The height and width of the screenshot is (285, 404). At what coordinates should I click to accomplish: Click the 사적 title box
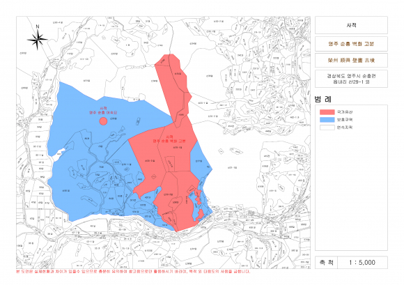point(351,25)
